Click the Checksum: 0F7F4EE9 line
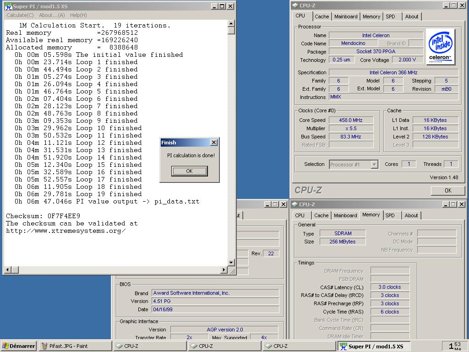The height and width of the screenshot is (352, 469). tap(43, 216)
